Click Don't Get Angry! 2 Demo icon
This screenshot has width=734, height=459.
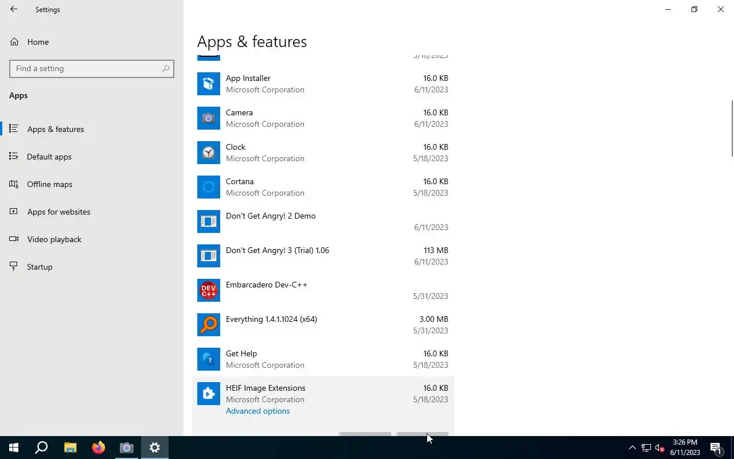[209, 221]
